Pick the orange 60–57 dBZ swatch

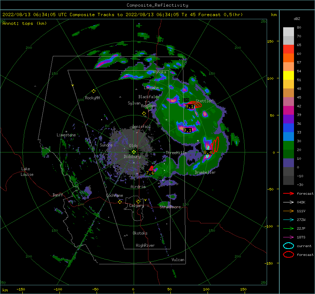coord(288,58)
